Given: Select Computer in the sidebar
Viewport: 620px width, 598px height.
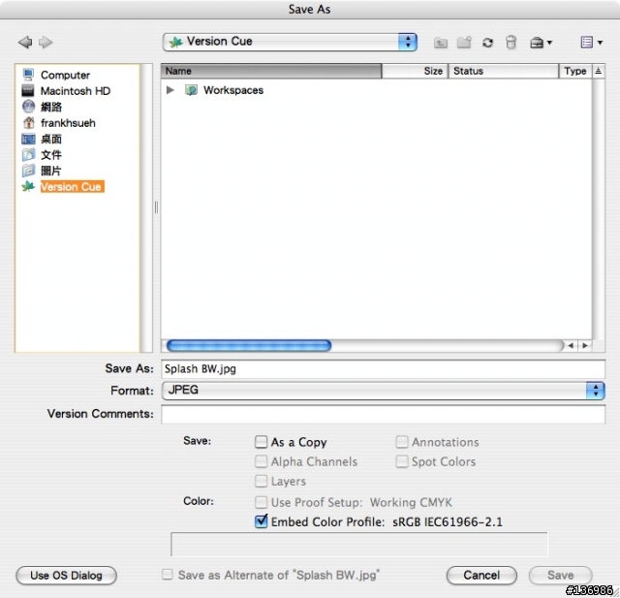Looking at the screenshot, I should point(65,76).
